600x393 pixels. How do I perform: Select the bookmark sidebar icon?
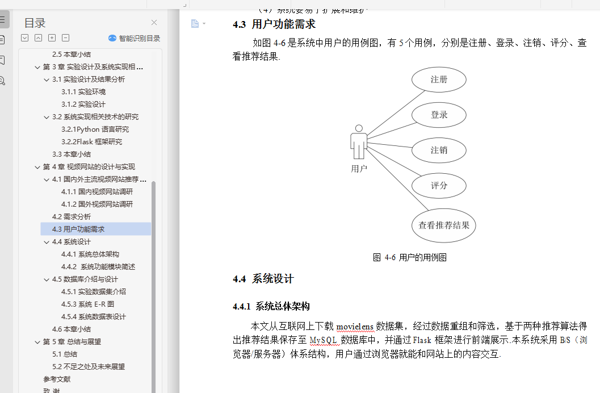point(2,60)
